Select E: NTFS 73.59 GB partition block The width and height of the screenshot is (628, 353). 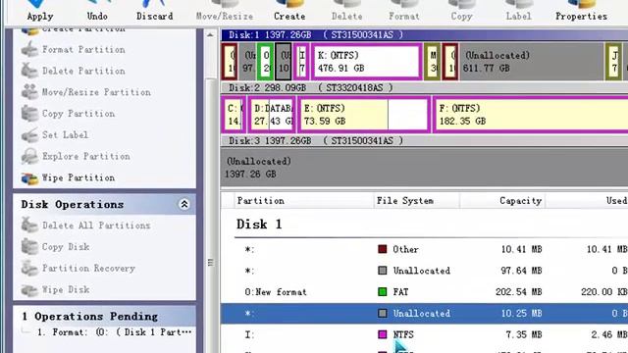pyautogui.click(x=364, y=115)
